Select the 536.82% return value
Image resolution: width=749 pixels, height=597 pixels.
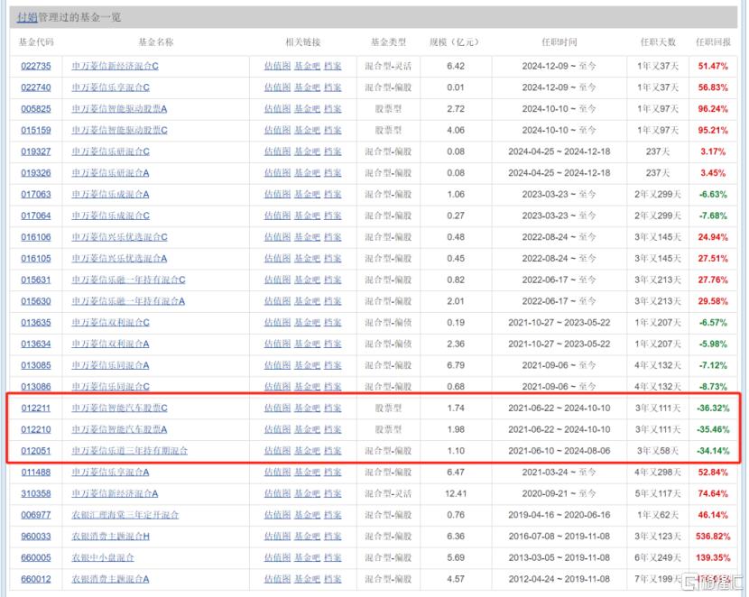pyautogui.click(x=713, y=537)
